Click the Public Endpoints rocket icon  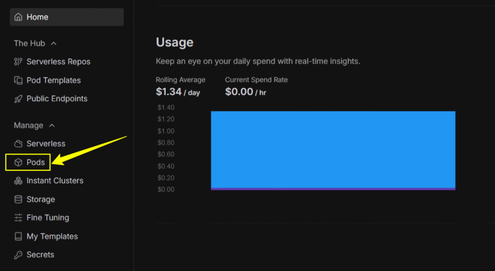point(18,99)
